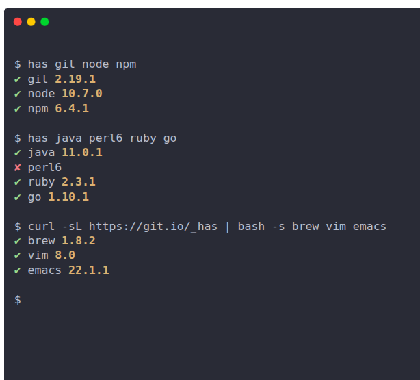Click the red X beside perl6

(x=18, y=168)
